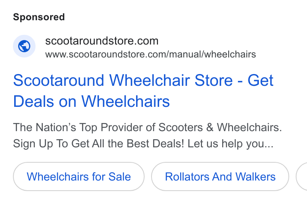Screen dimensions: 307x204
Task: Click "Scooters & Wheelchairs." in the description
Action: click(x=220, y=127)
